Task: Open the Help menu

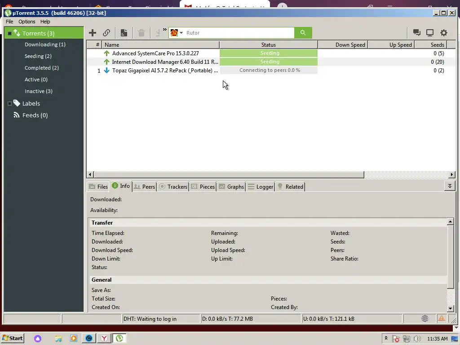Action: (x=45, y=22)
